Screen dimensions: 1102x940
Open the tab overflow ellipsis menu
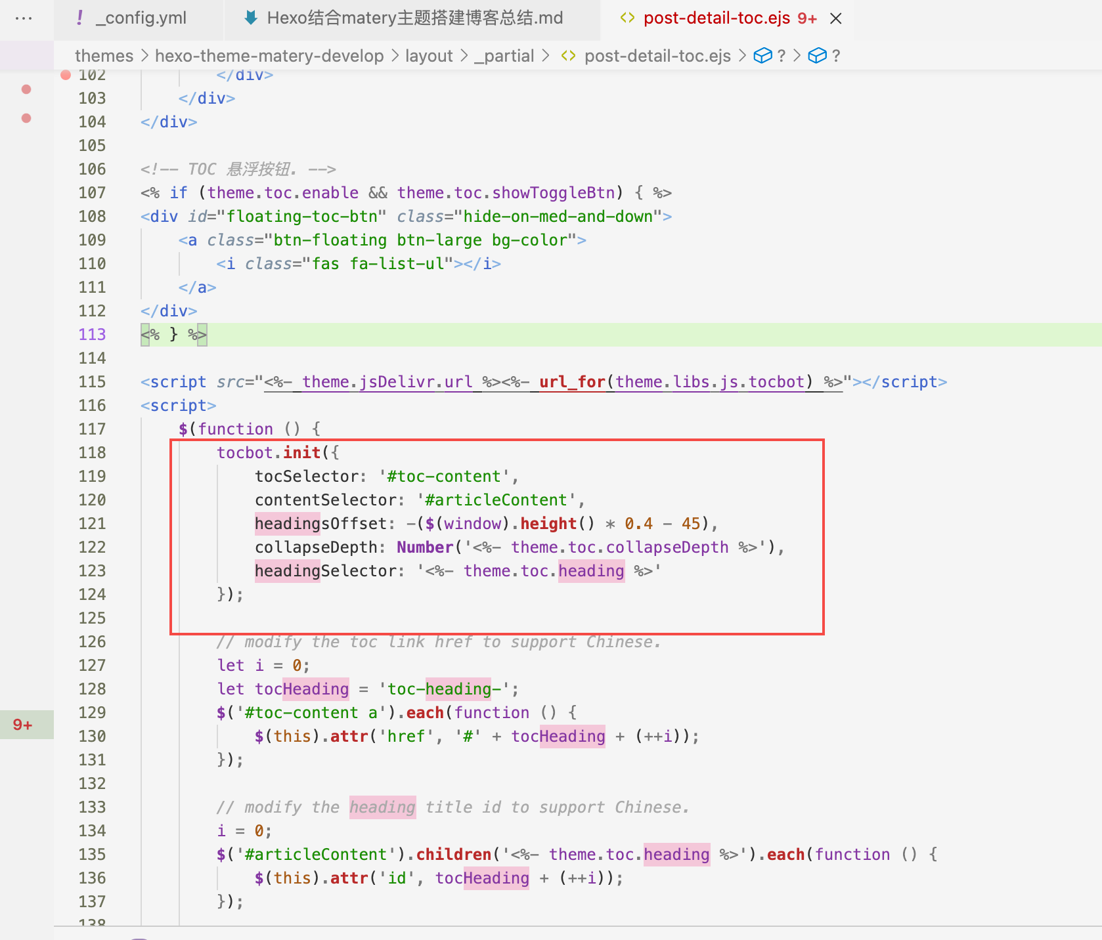24,18
